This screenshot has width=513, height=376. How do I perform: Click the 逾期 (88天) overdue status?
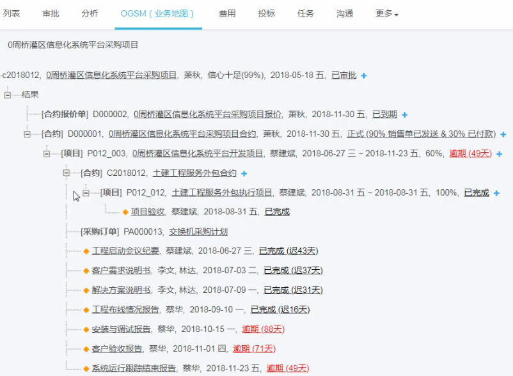coord(263,329)
